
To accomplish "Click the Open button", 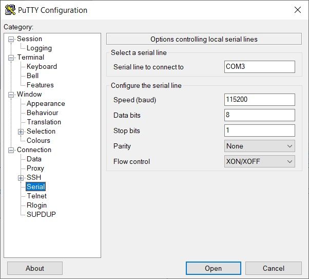I will [214, 268].
